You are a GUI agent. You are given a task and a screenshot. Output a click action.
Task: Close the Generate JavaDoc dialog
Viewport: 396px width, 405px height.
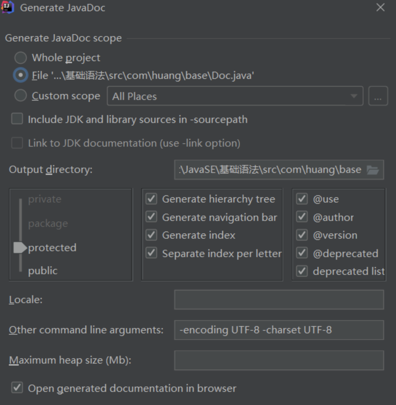click(x=380, y=8)
